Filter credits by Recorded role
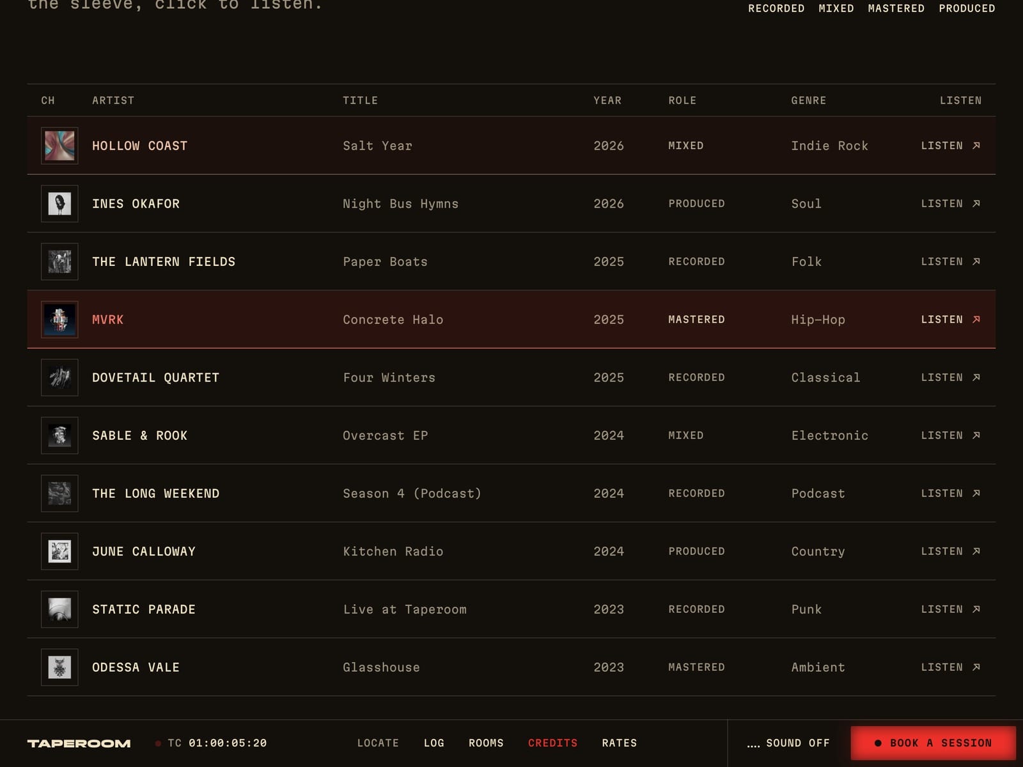 776,8
